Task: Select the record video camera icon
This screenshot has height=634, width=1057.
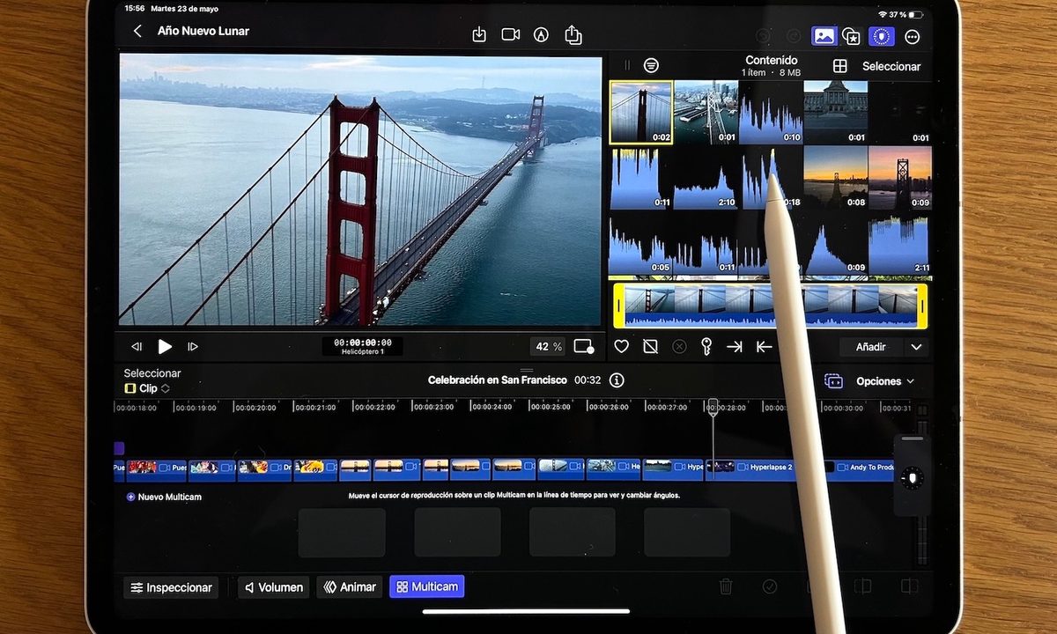Action: pyautogui.click(x=511, y=34)
